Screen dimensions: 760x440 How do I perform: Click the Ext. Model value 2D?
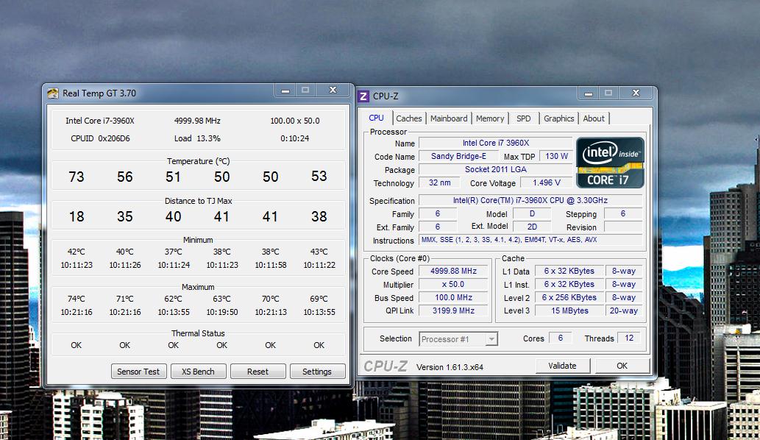coord(532,227)
